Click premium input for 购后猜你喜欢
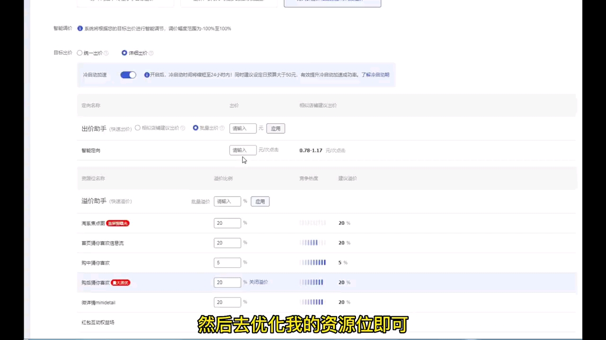The width and height of the screenshot is (606, 340). coord(227,282)
